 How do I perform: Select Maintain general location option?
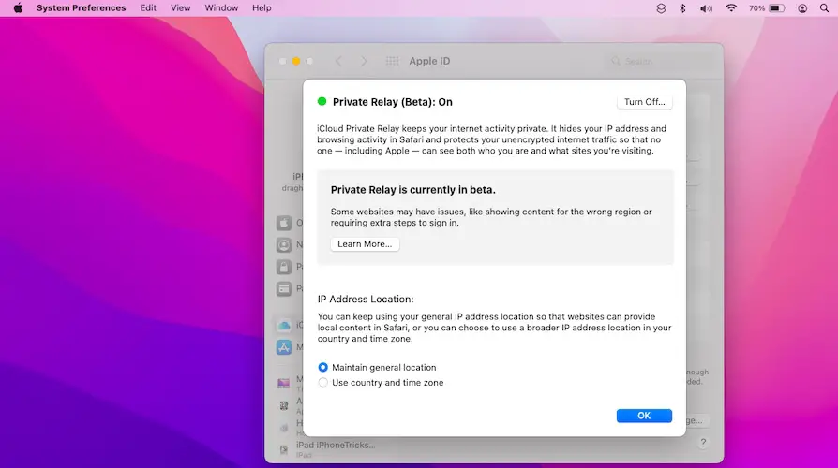click(x=323, y=368)
